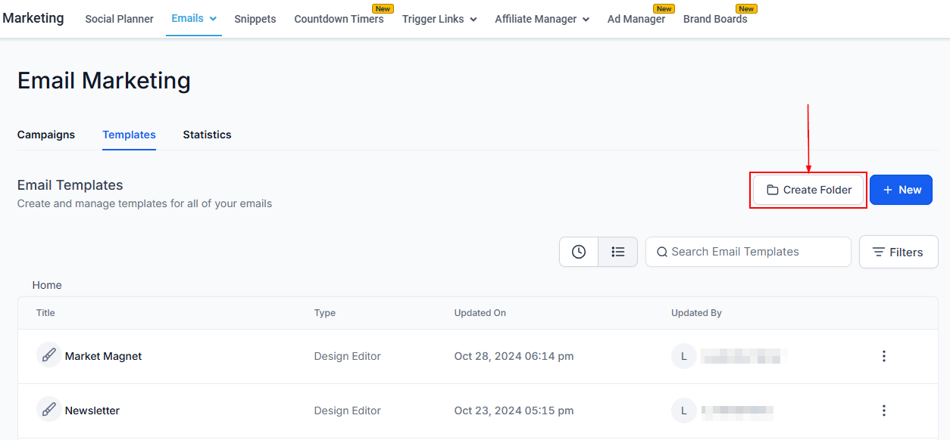Screen dimensions: 950x440
Task: Click Design Editor type in Newsletter row
Action: click(x=348, y=411)
